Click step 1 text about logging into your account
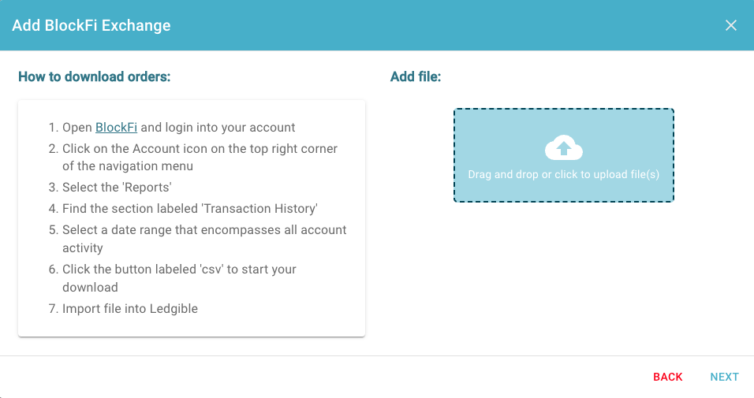Viewport: 754px width, 398px height. (x=178, y=128)
